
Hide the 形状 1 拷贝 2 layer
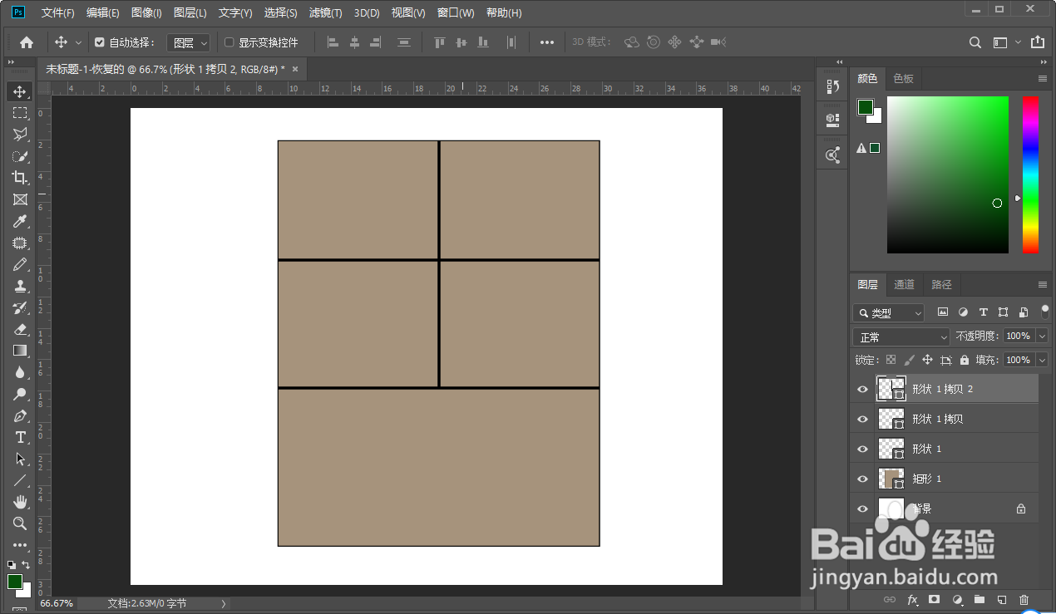click(x=862, y=389)
